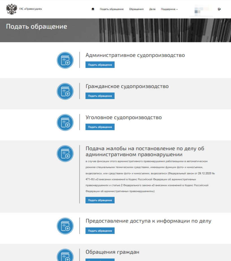Viewport: 231px width, 261px height.
Task: Click the home icon in navigation bar
Action: [93, 9]
